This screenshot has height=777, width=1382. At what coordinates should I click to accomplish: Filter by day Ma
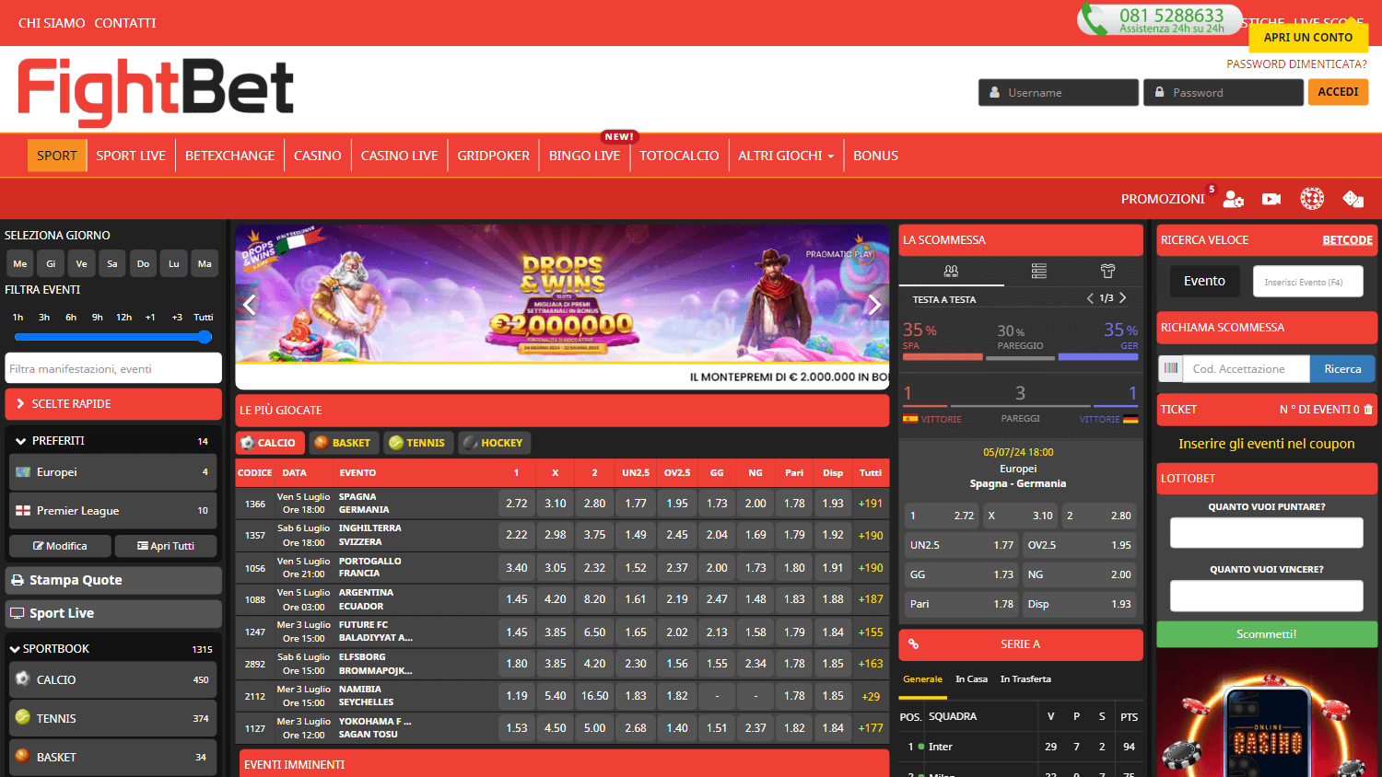pos(205,263)
